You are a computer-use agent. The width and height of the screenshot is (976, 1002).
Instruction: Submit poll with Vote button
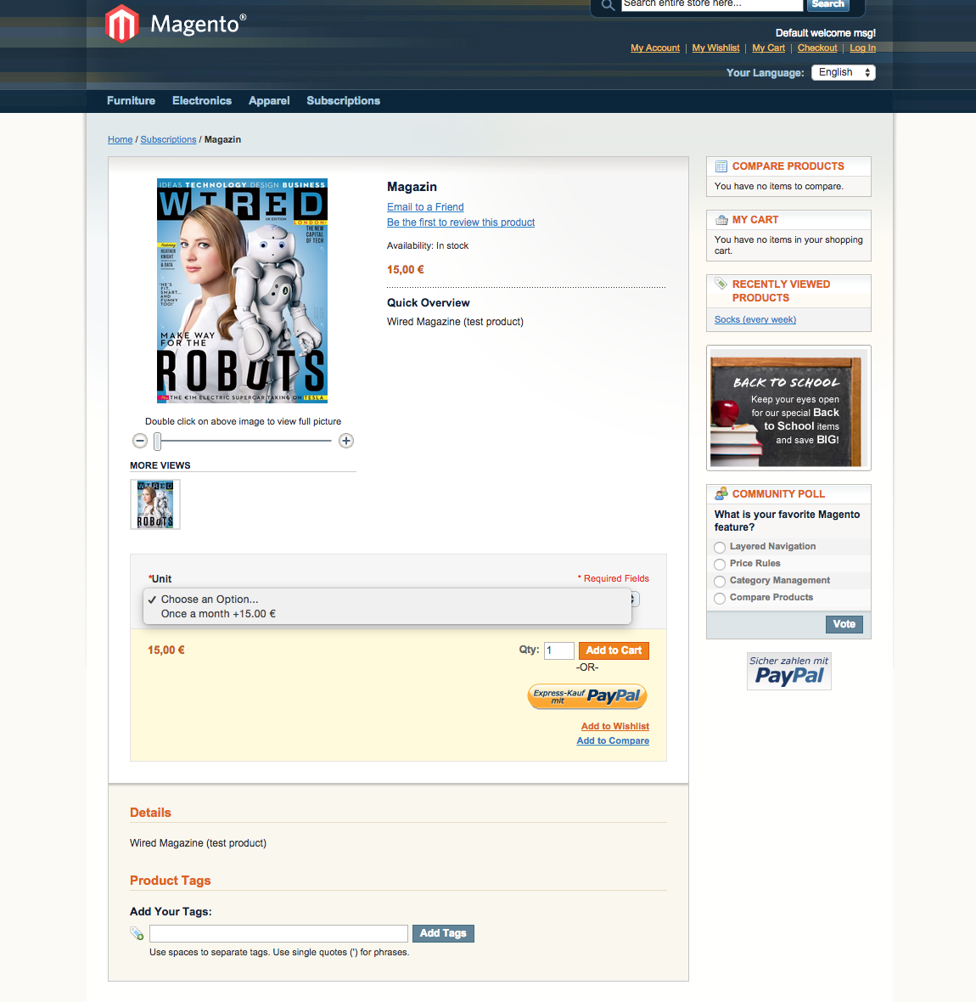(844, 624)
